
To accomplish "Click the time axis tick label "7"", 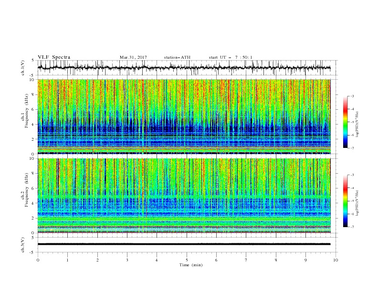I will point(246,260).
